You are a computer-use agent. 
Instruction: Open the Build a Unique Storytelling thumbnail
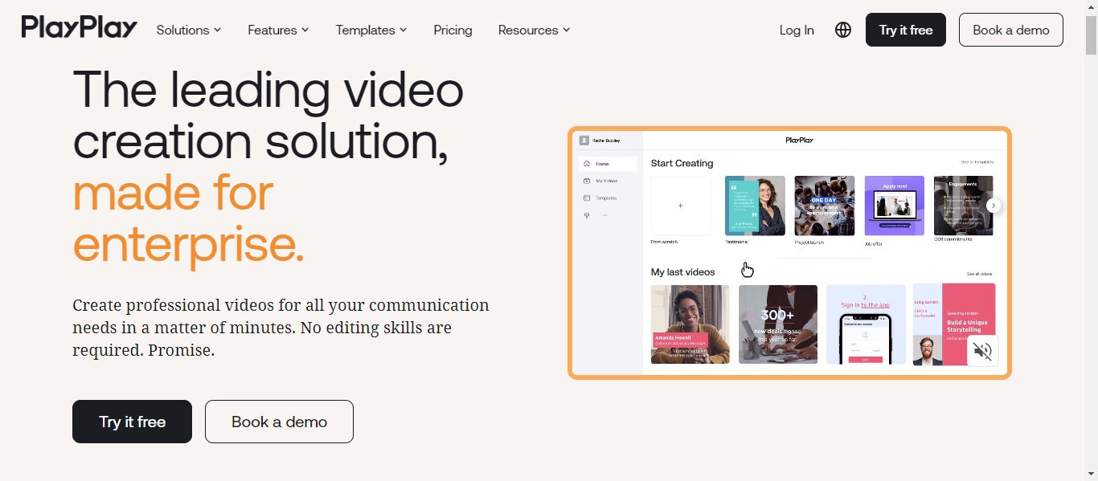[954, 324]
